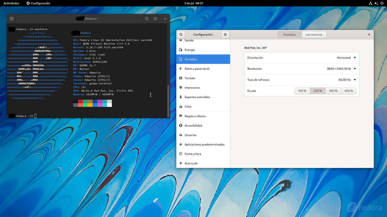Select Fecha y hora label
Viewport: 387px width, 217px height.
pyautogui.click(x=193, y=154)
